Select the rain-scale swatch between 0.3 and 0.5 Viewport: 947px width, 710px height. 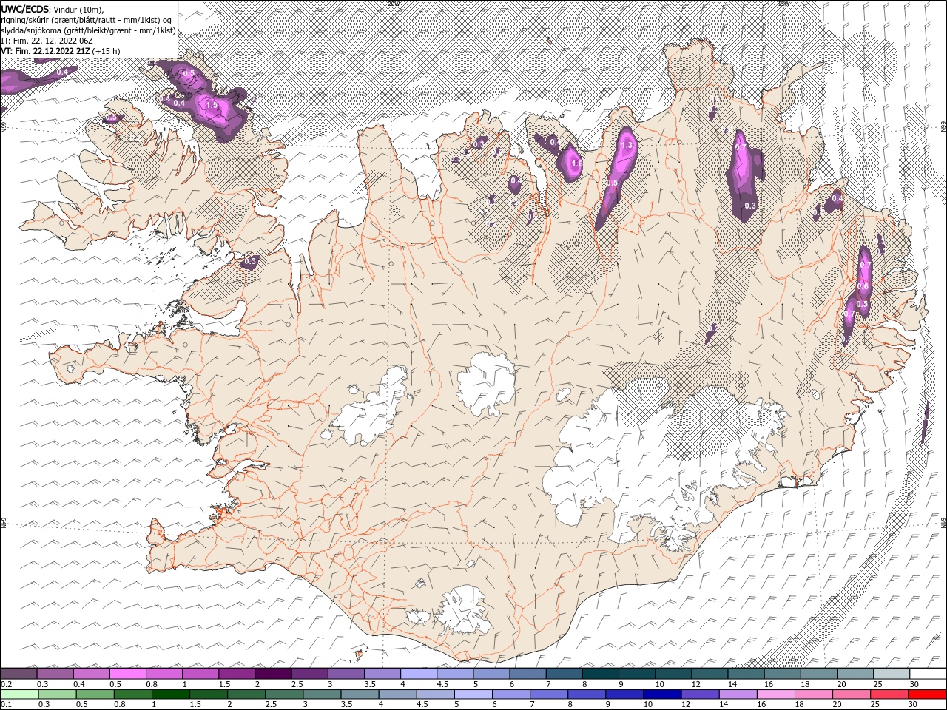(57, 694)
